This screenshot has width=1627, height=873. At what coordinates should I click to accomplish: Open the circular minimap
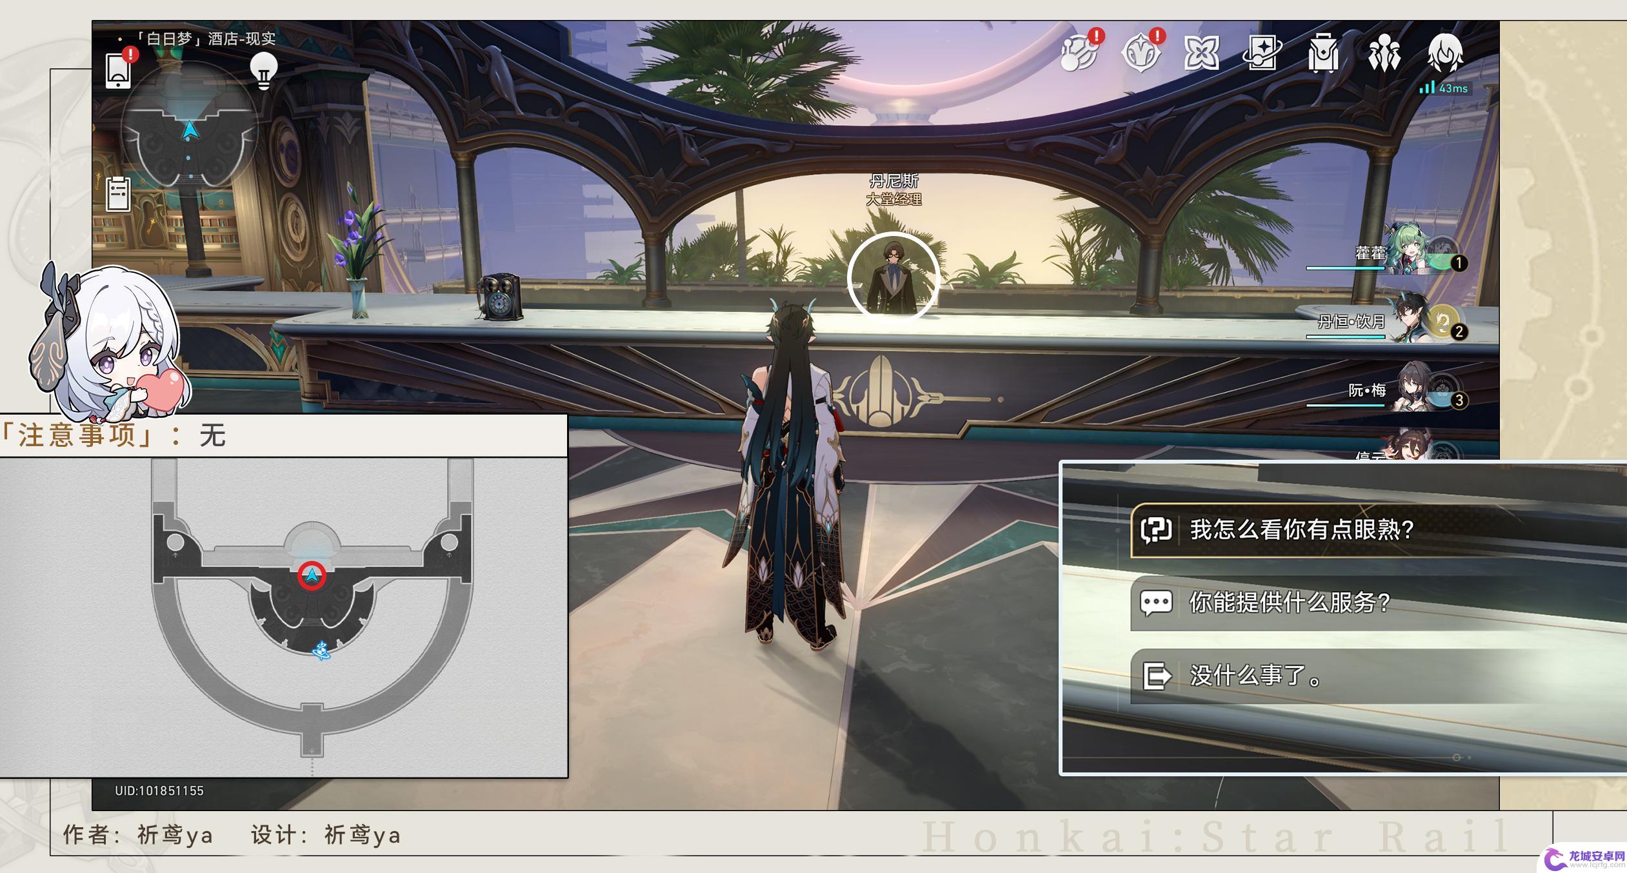[189, 128]
